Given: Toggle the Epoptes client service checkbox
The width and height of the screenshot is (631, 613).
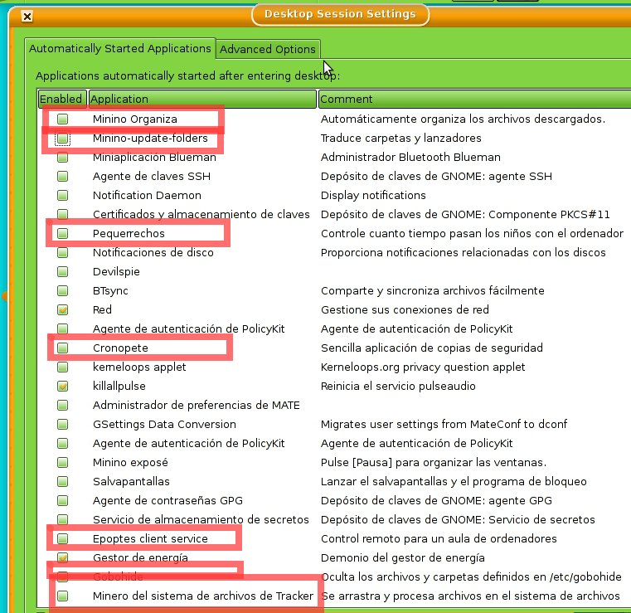Looking at the screenshot, I should 62,538.
